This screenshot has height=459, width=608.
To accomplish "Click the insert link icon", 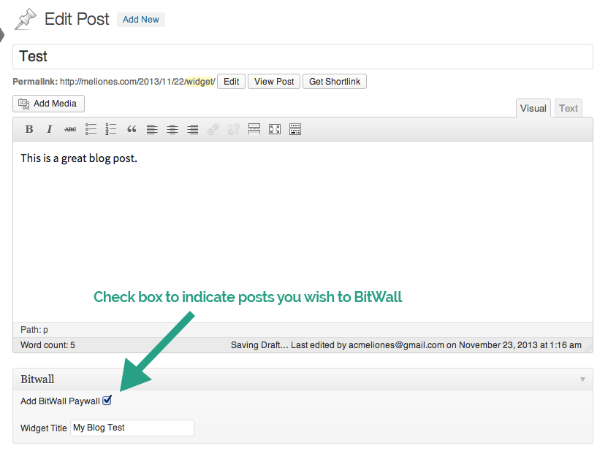I will pos(213,129).
